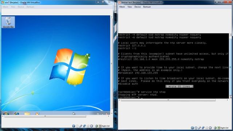Click scroll-right arrow in win7 window
Viewport: 233px width, 131px height.
click(109, 116)
